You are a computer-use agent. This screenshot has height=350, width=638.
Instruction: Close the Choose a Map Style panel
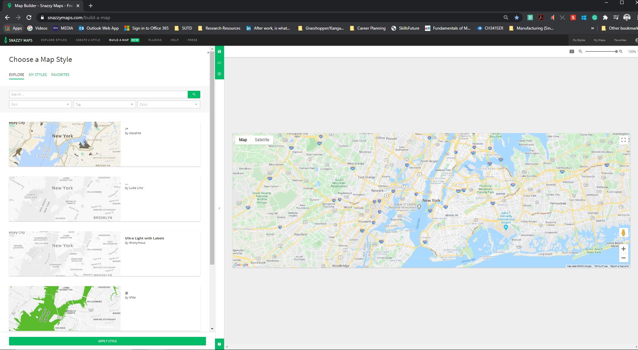[208, 52]
